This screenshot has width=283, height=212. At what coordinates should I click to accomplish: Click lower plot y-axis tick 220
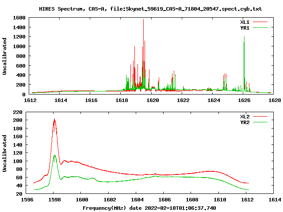tap(18, 113)
